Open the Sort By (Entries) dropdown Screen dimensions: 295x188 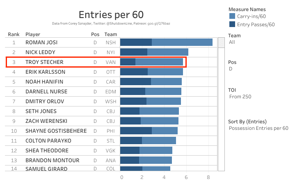point(258,129)
